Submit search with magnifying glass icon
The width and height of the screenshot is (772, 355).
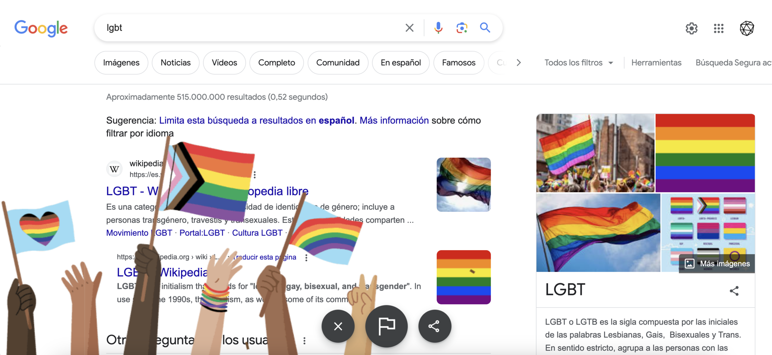[x=485, y=28]
